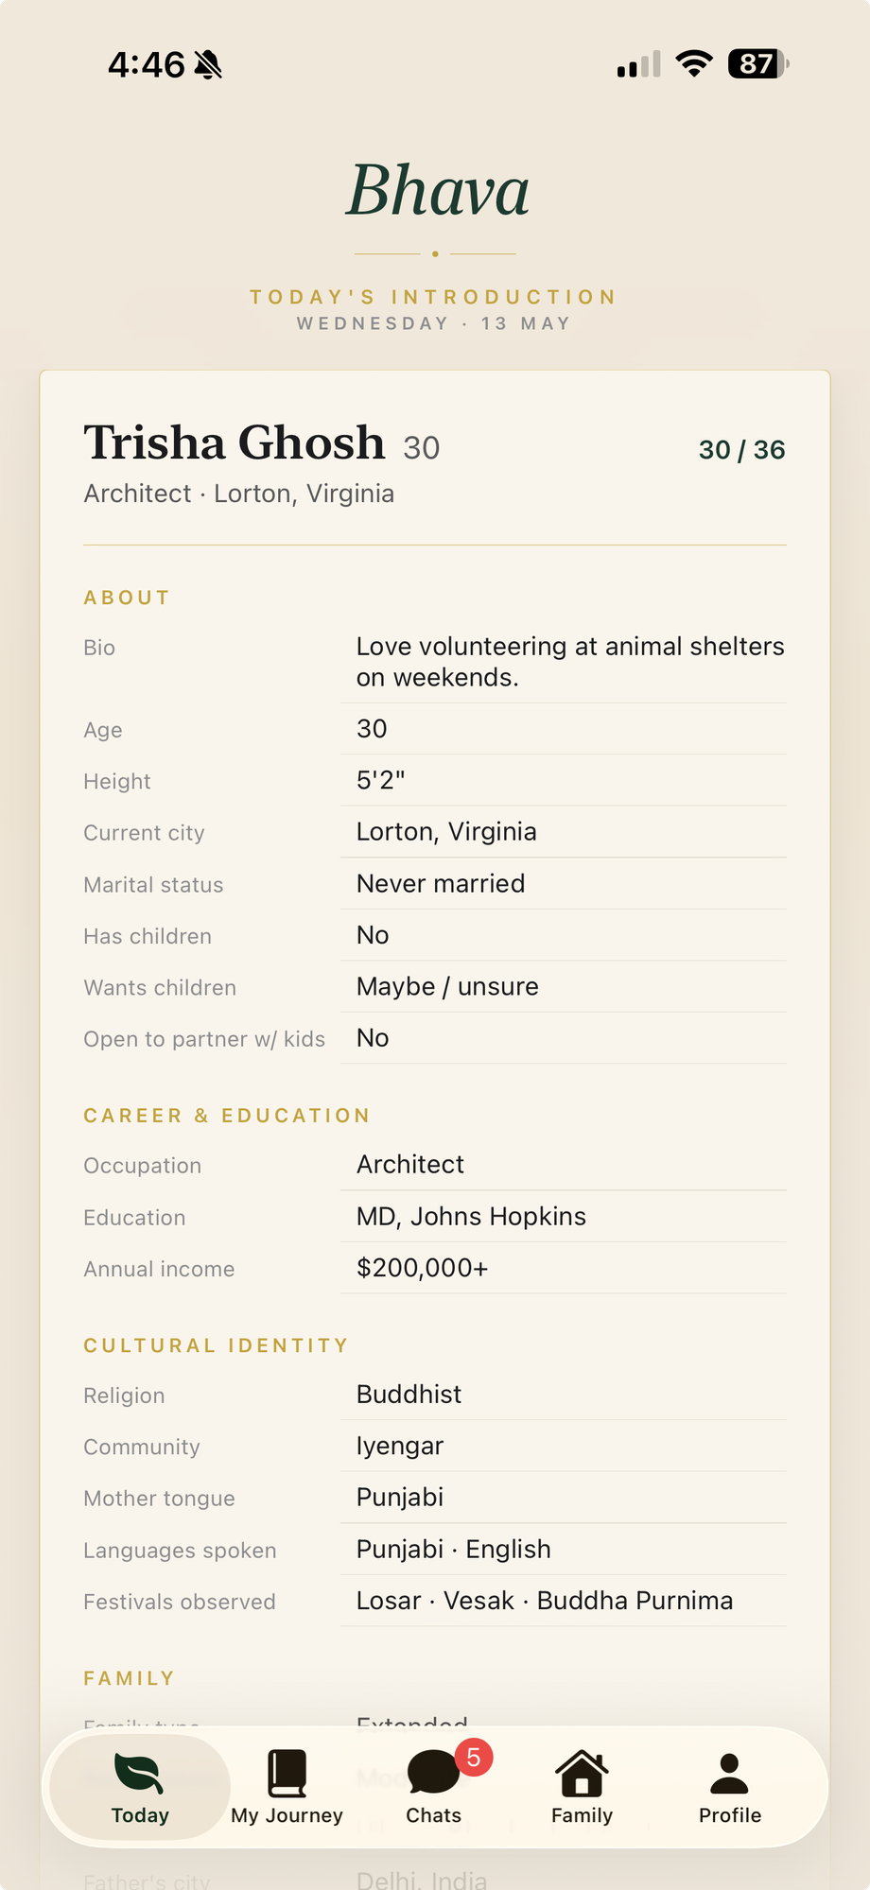The width and height of the screenshot is (870, 1890).
Task: Tap the Bhava app logo title
Action: [436, 191]
